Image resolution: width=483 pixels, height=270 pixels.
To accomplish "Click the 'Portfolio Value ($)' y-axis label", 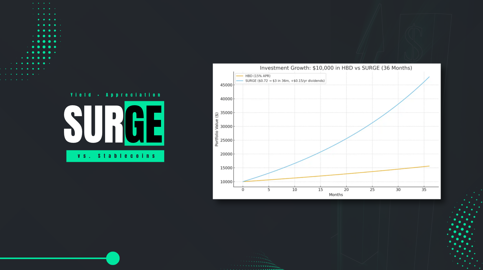I will (x=217, y=129).
